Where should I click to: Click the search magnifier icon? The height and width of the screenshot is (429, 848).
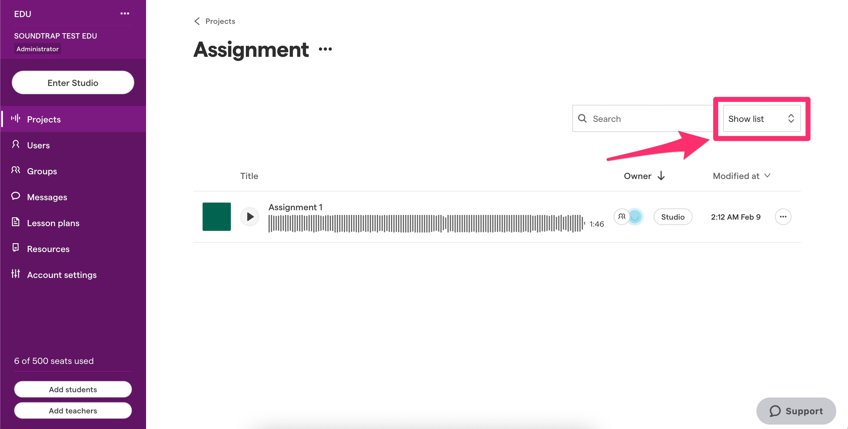(x=582, y=119)
